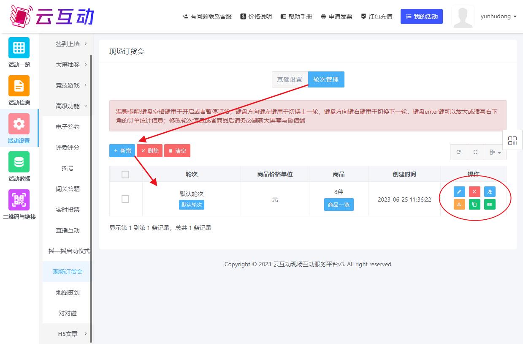Viewport: 523px width, 344px height.
Task: Click the 元 price unit cell
Action: (x=275, y=199)
